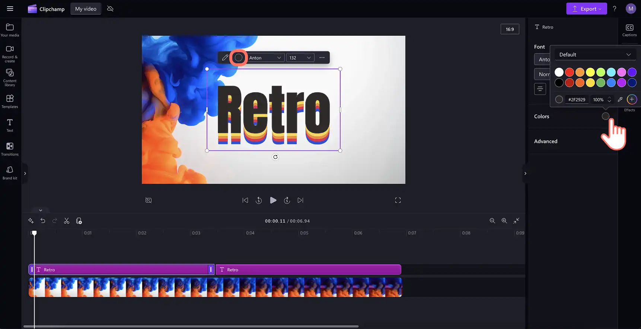Open the hamburger main menu
The height and width of the screenshot is (329, 641).
point(10,9)
